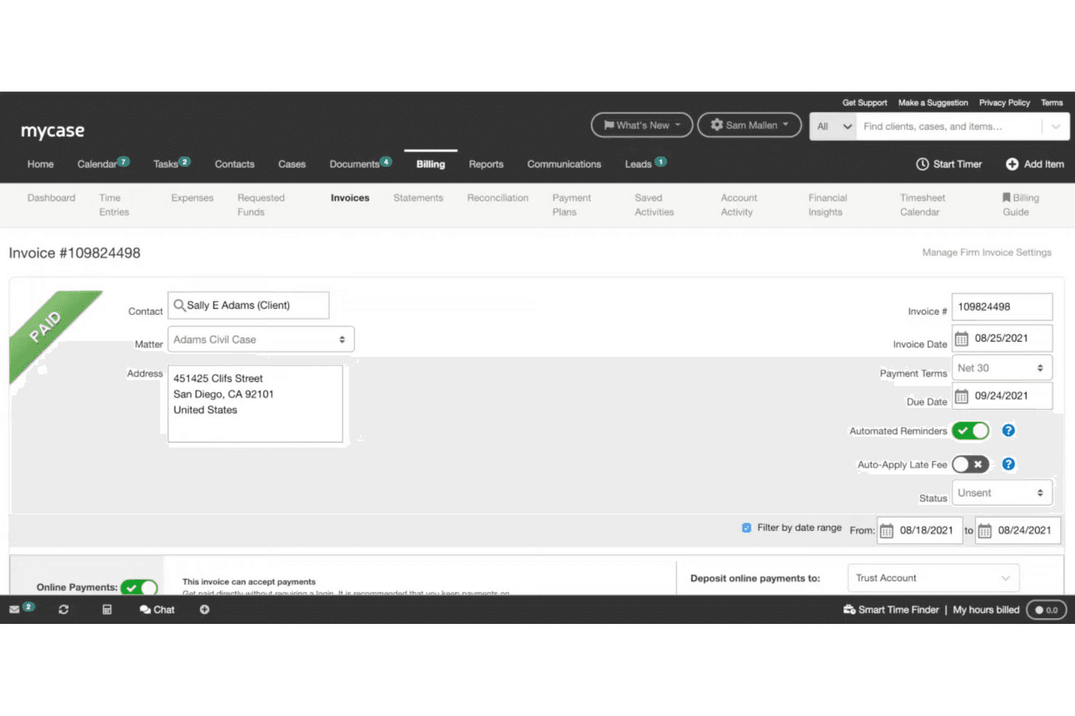Click the Add Item plus icon
This screenshot has width=1075, height=716.
point(1012,164)
